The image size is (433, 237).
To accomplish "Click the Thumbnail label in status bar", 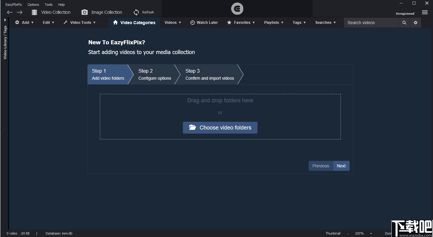I will [333, 233].
